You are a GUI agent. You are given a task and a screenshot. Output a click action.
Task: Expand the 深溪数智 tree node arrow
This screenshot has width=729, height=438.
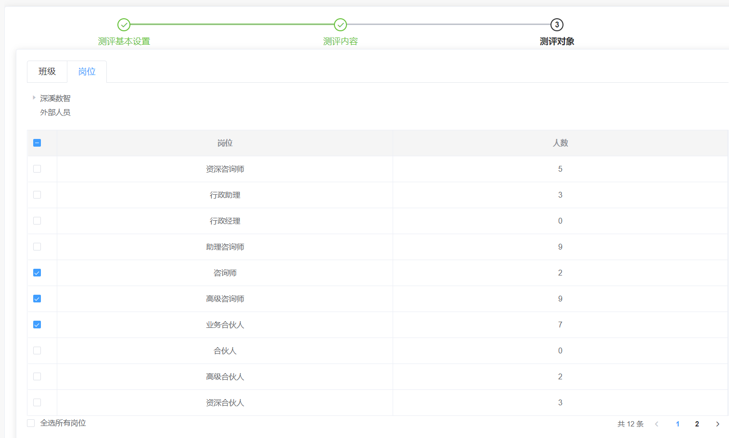tap(34, 98)
